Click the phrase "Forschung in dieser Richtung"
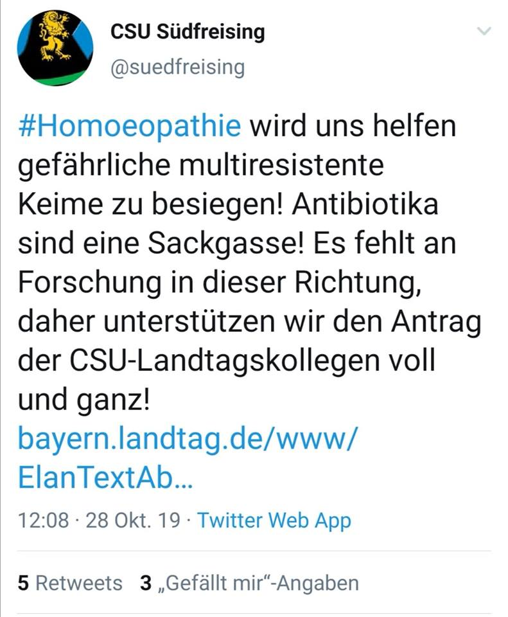This screenshot has width=508, height=617. click(220, 283)
